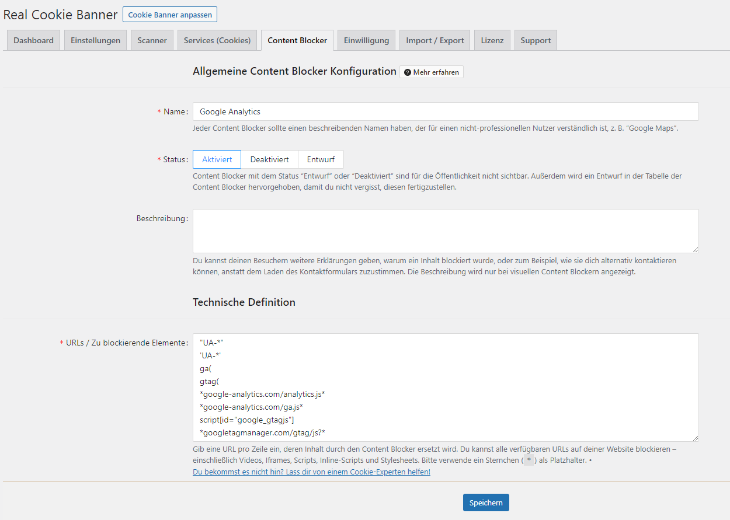Viewport: 730px width, 520px height.
Task: Set status to Aktiviert
Action: [x=217, y=159]
